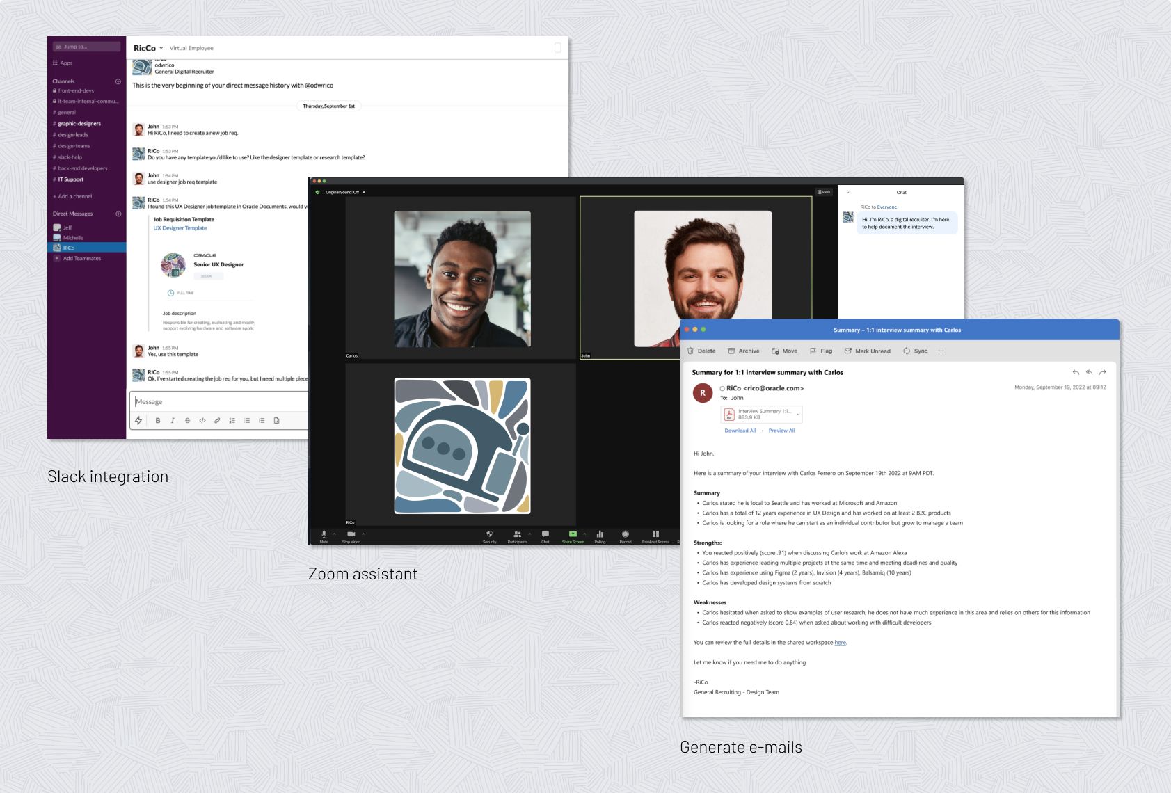Screen dimensions: 1171x793
Task: Open Breakout Rooms in Zoom
Action: [x=655, y=534]
